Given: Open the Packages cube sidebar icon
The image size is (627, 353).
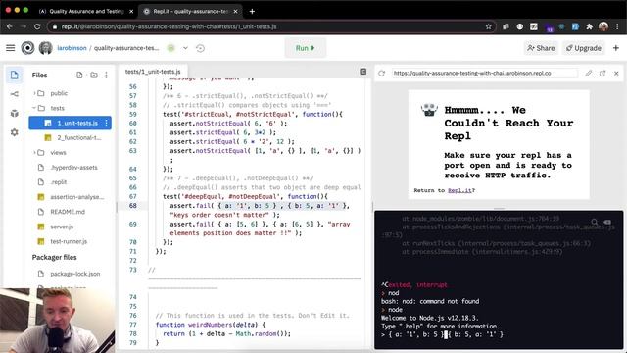Looking at the screenshot, I should pyautogui.click(x=15, y=114).
